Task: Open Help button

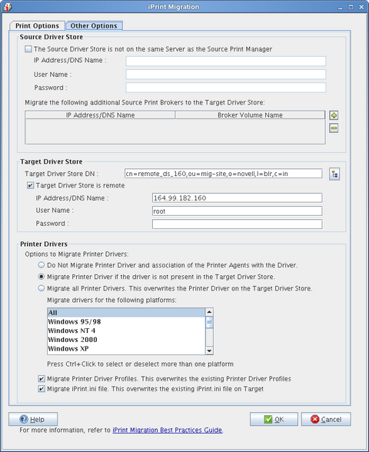Action: click(x=33, y=419)
